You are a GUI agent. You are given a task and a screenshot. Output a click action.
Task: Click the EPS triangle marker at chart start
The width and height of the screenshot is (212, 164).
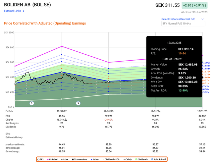point(15,83)
